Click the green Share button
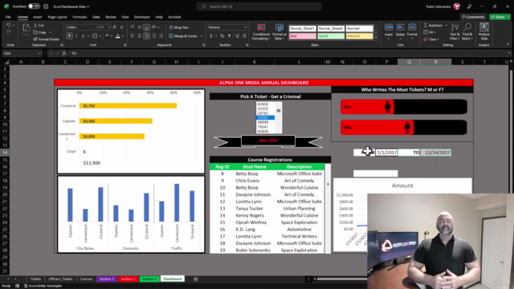The image size is (514, 289). pos(500,17)
